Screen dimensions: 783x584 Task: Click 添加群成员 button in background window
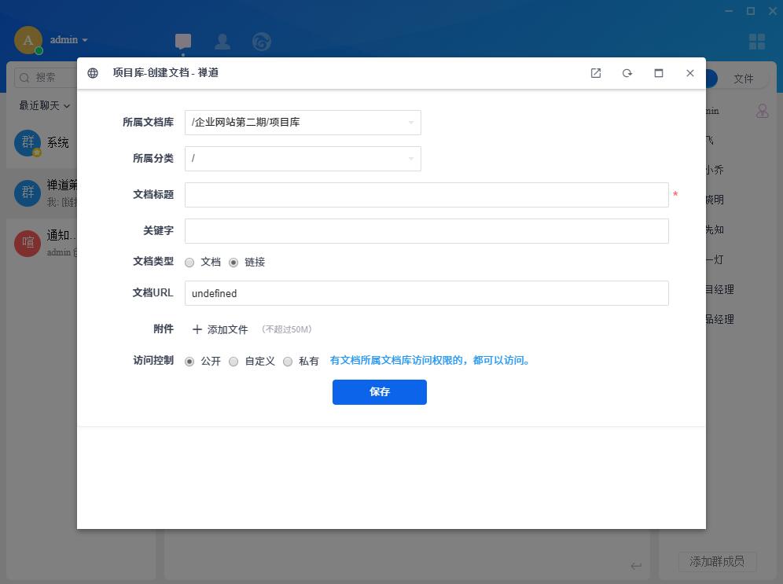[717, 561]
